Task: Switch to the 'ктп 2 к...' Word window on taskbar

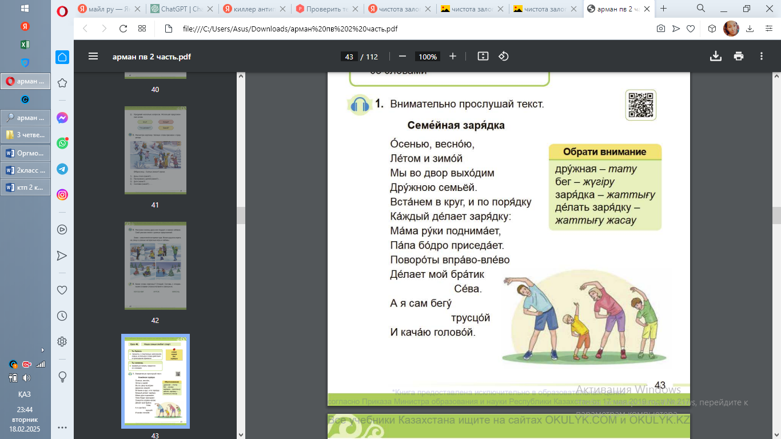Action: coord(25,187)
